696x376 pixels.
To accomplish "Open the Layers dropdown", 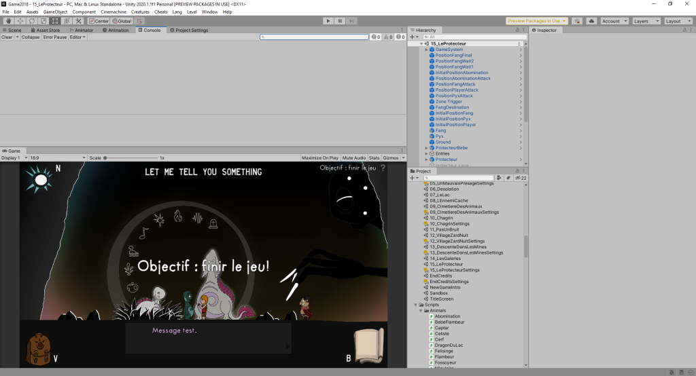I will pos(646,21).
